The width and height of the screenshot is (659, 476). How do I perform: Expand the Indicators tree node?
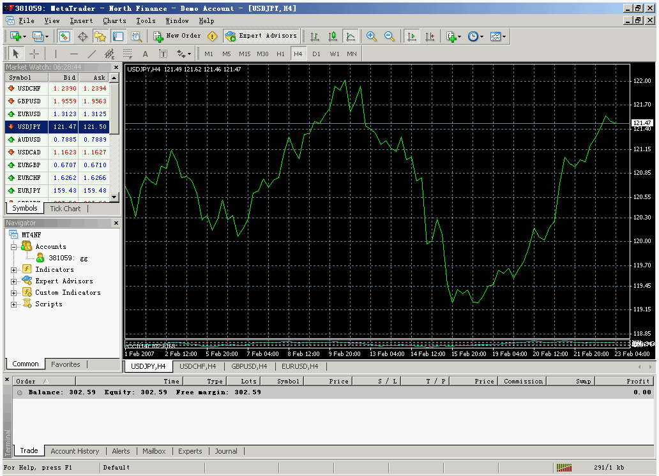coord(14,270)
